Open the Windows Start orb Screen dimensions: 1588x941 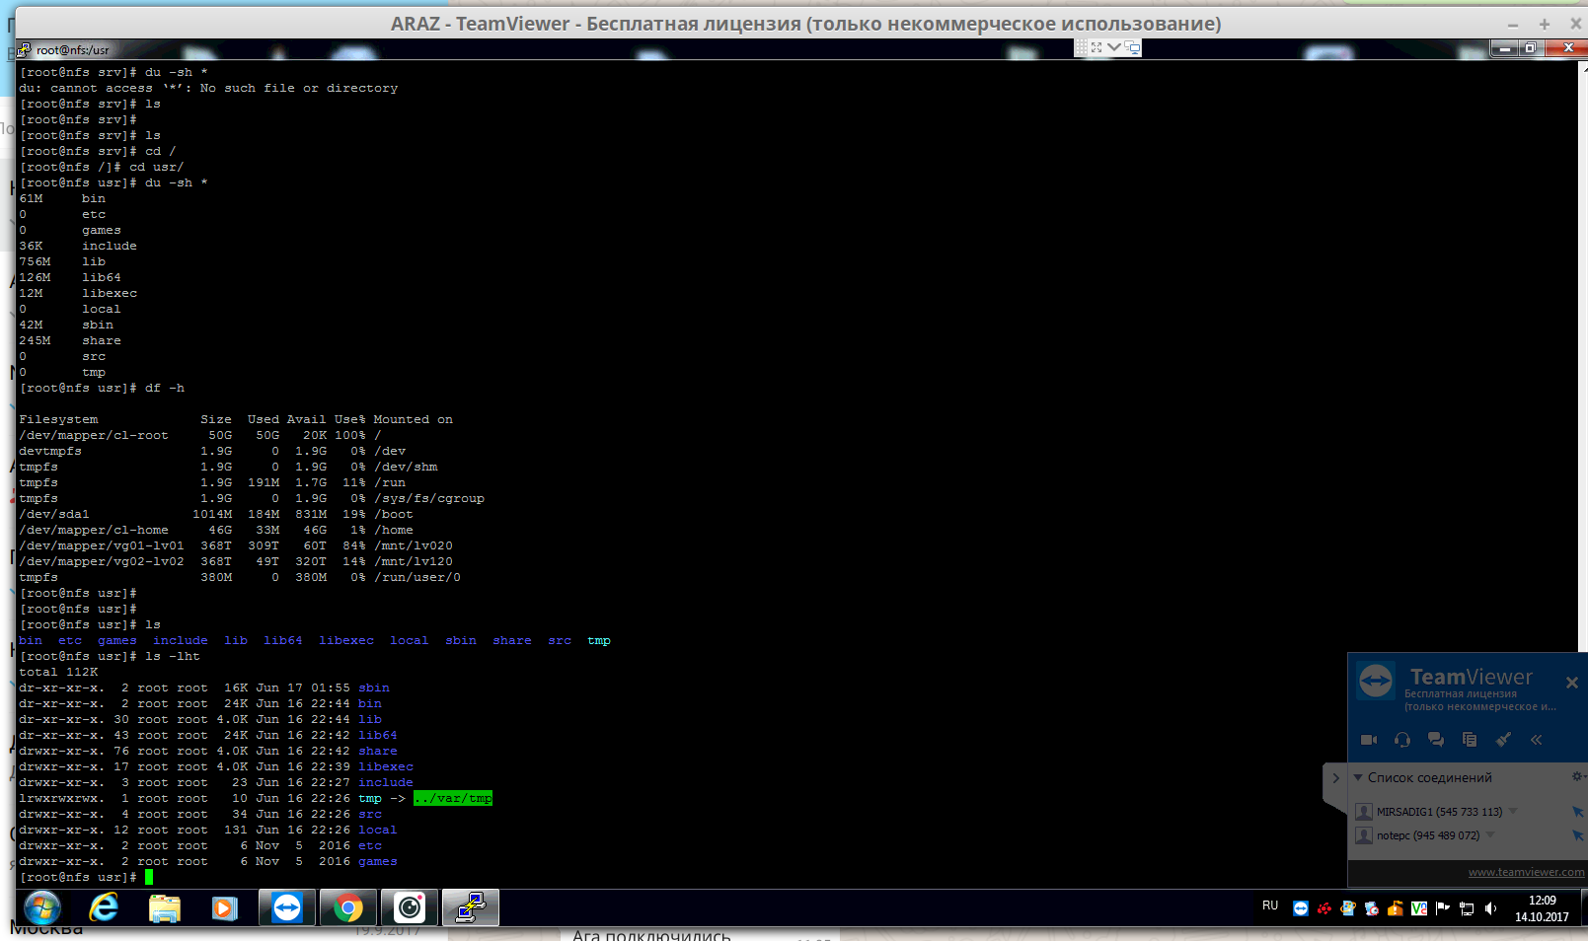pyautogui.click(x=42, y=907)
